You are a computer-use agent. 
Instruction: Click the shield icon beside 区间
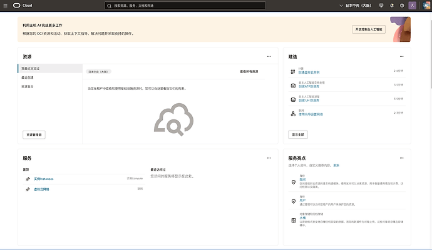[x=294, y=182]
